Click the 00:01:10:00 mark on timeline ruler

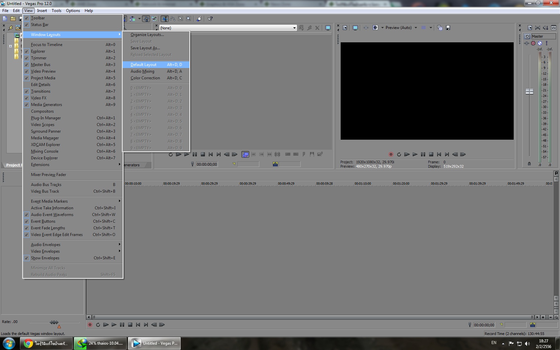click(x=363, y=184)
